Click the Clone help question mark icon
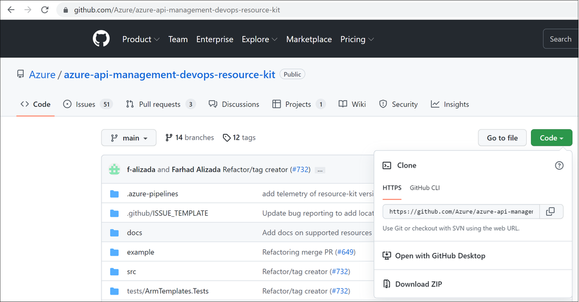579x302 pixels. pyautogui.click(x=559, y=166)
